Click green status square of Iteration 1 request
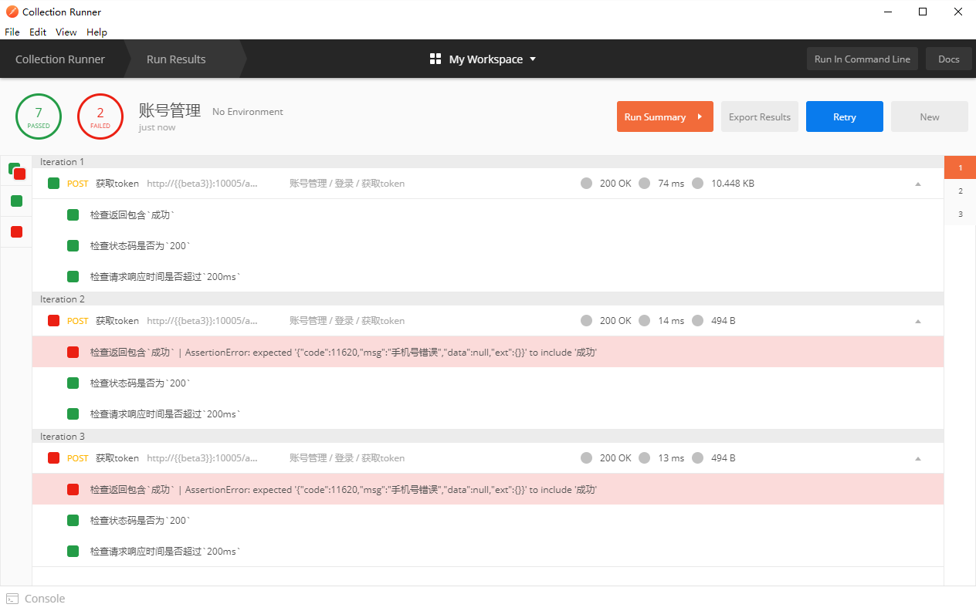The height and width of the screenshot is (611, 976). pos(53,184)
